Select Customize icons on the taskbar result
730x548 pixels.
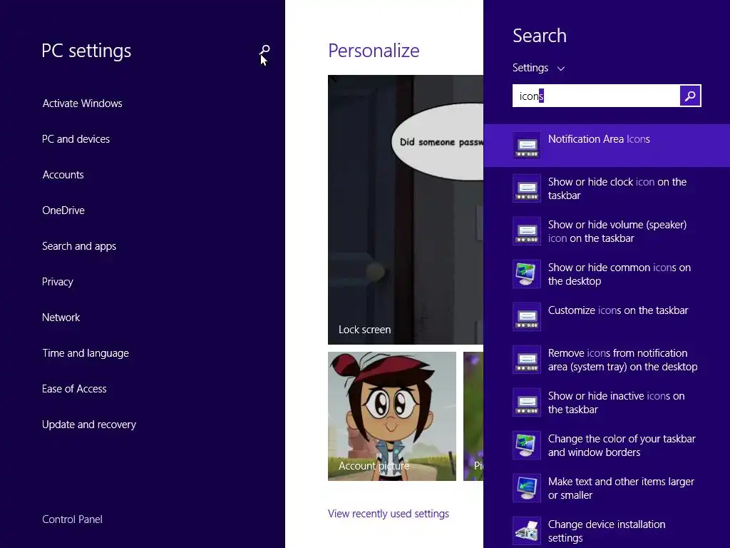607,317
